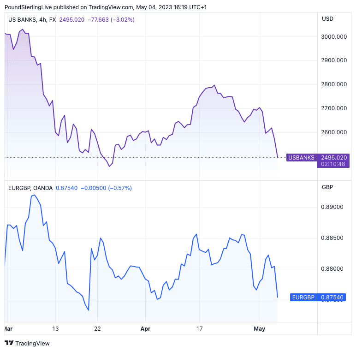Click the 0.88000 price axis label
The width and height of the screenshot is (356, 351).
pyautogui.click(x=332, y=269)
